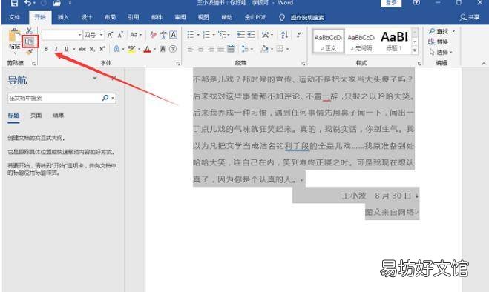Switch to 页面 tab in navigation pane
The height and width of the screenshot is (292, 489).
[36, 116]
